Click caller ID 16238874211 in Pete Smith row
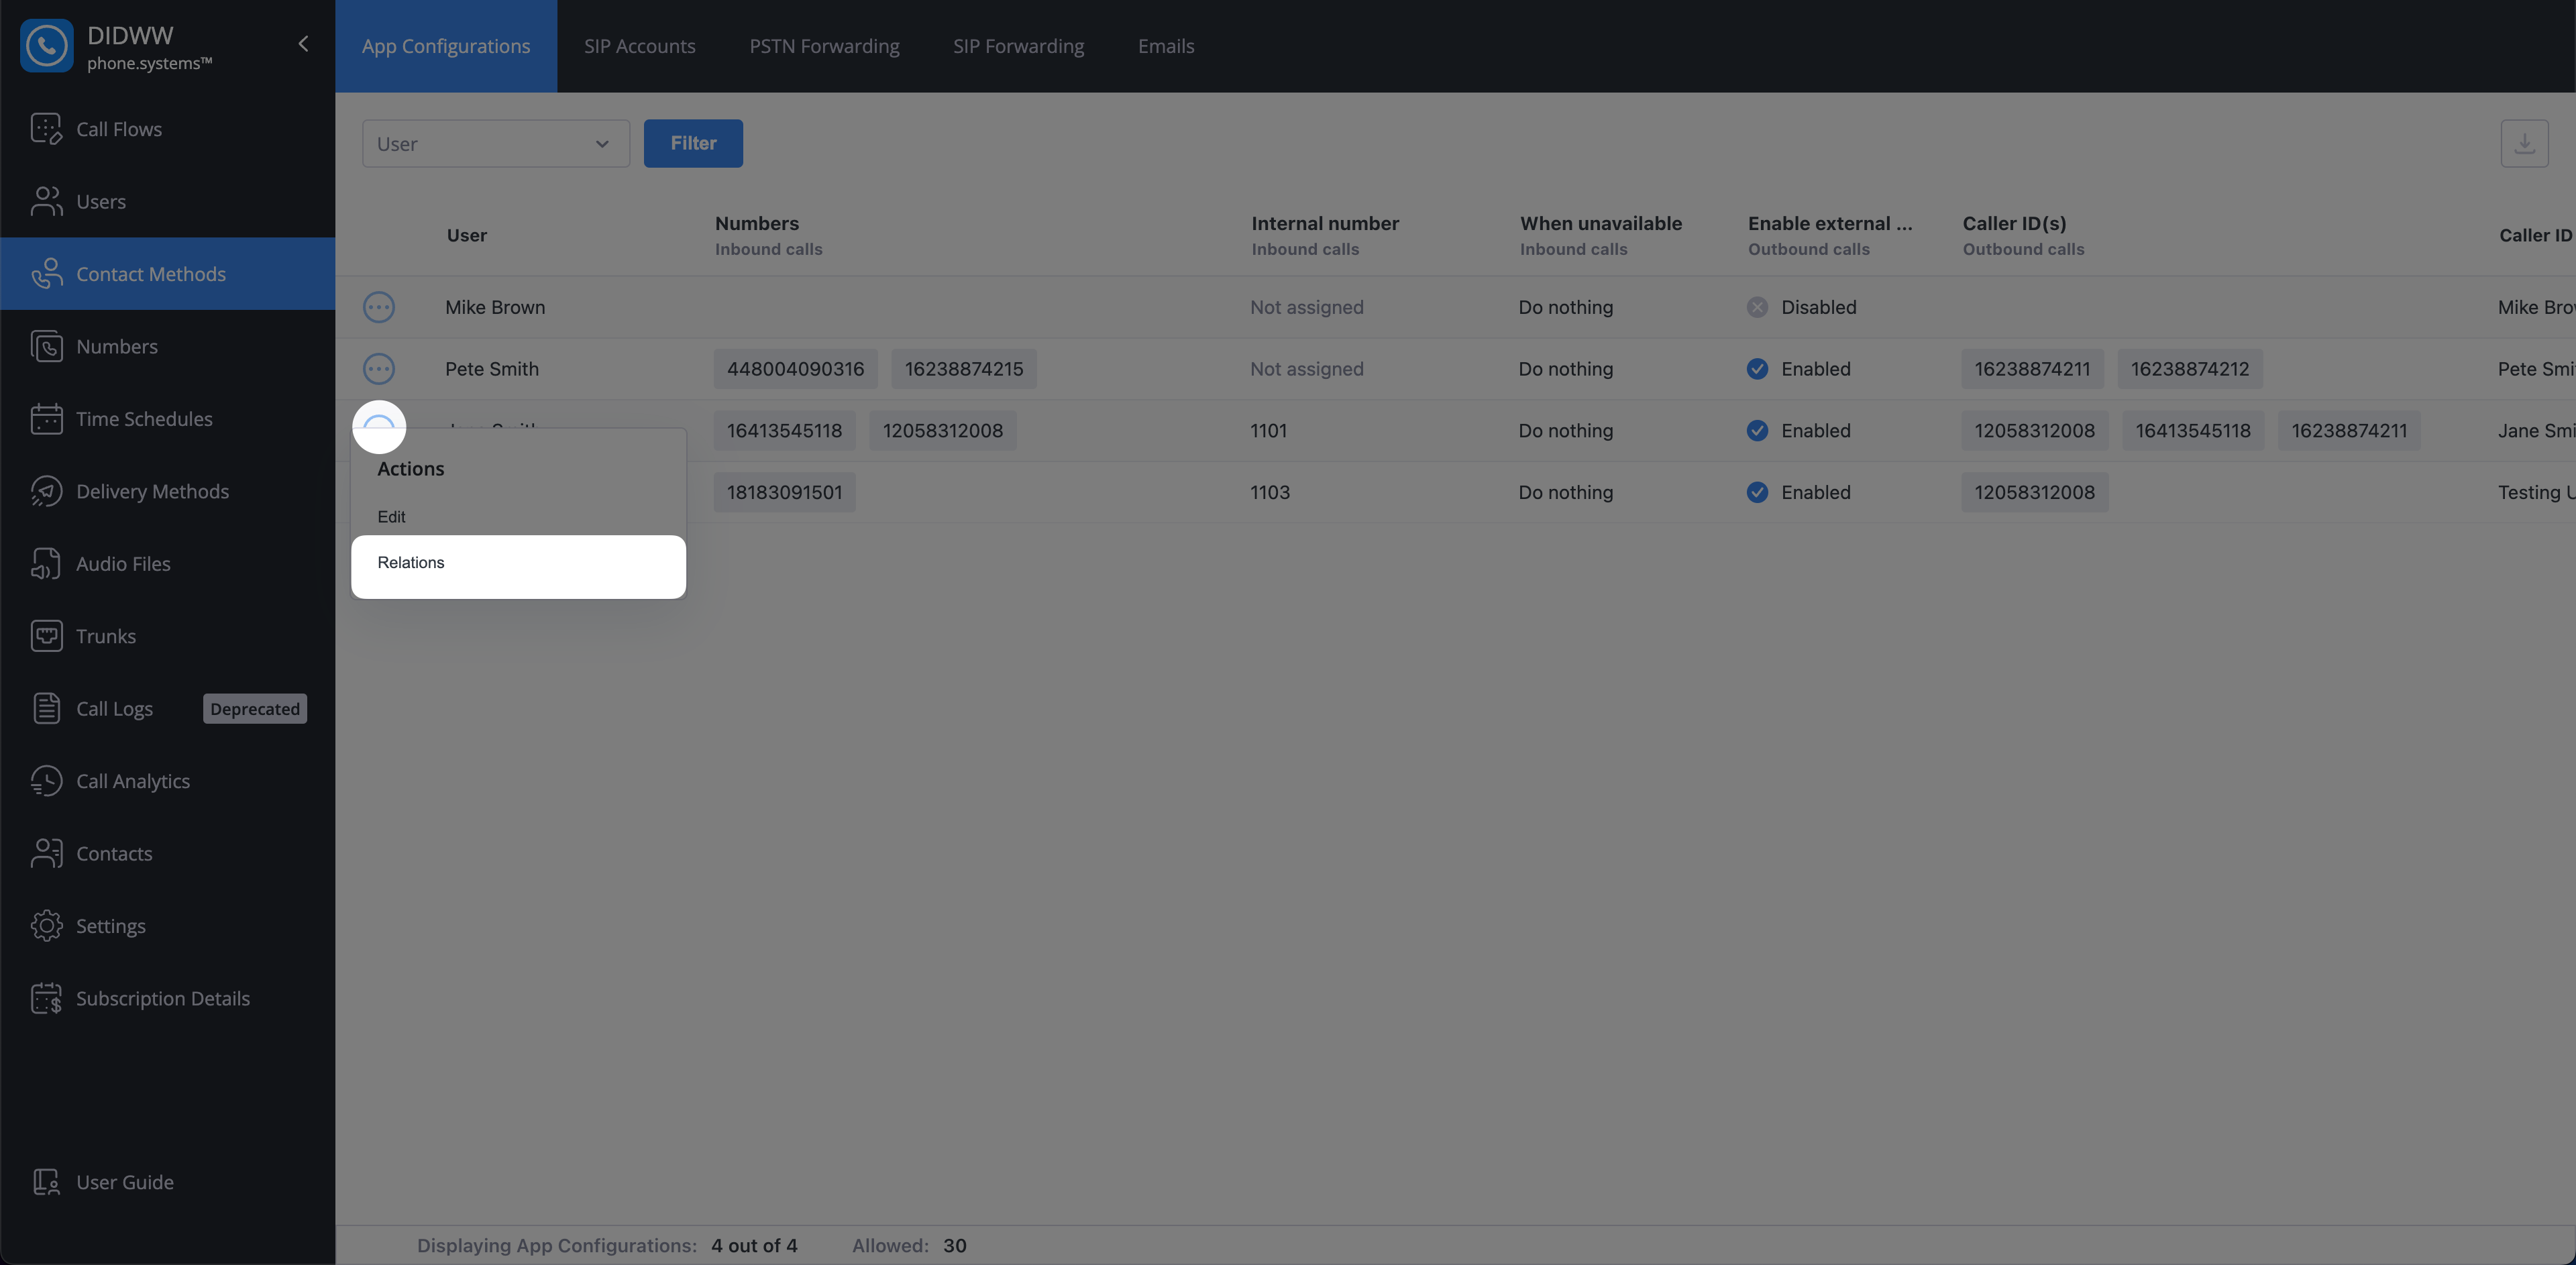 tap(2032, 369)
